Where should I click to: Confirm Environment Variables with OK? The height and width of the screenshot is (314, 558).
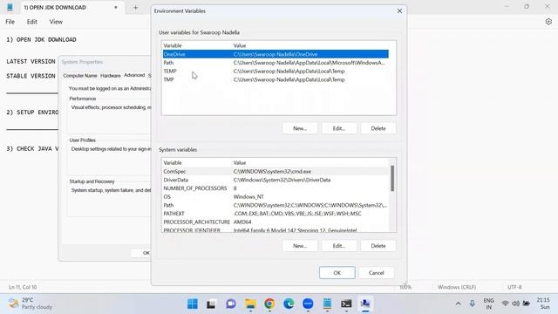click(x=337, y=273)
